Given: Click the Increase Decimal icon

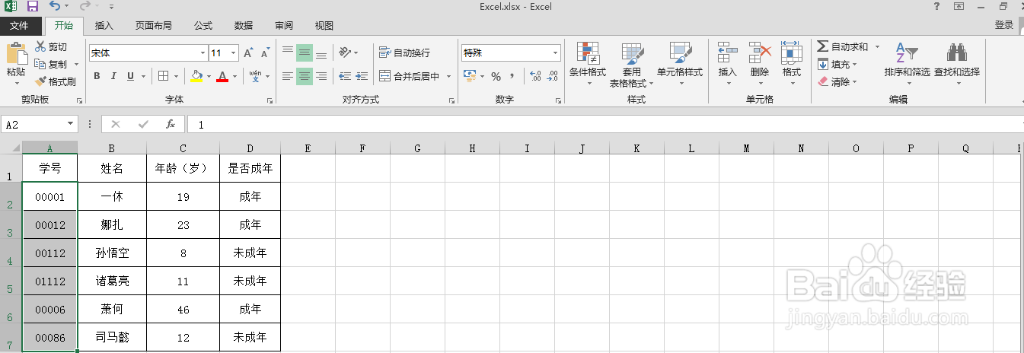Looking at the screenshot, I should click(x=535, y=76).
